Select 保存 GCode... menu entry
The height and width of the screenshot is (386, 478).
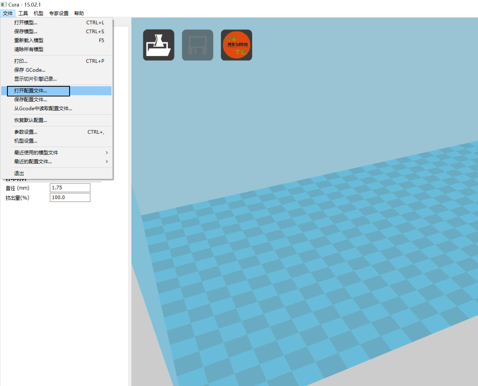click(x=56, y=70)
